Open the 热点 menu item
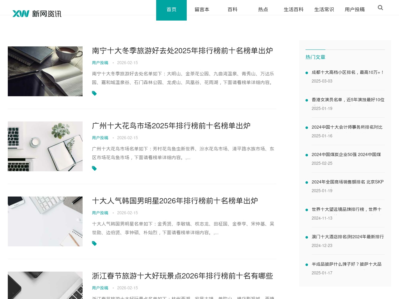Viewport: 399px width, 299px height. 263,10
